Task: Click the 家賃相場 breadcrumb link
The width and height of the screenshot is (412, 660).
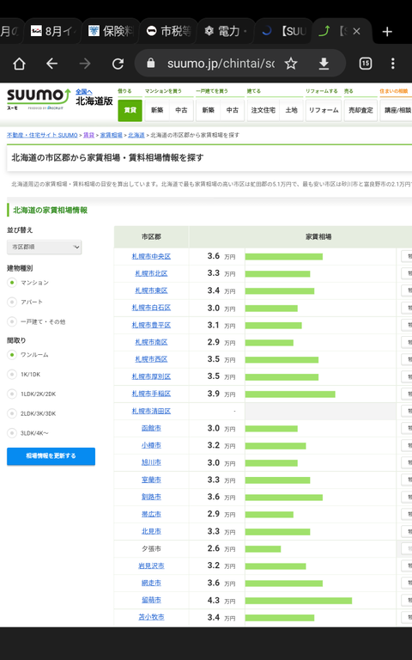Action: [x=111, y=135]
